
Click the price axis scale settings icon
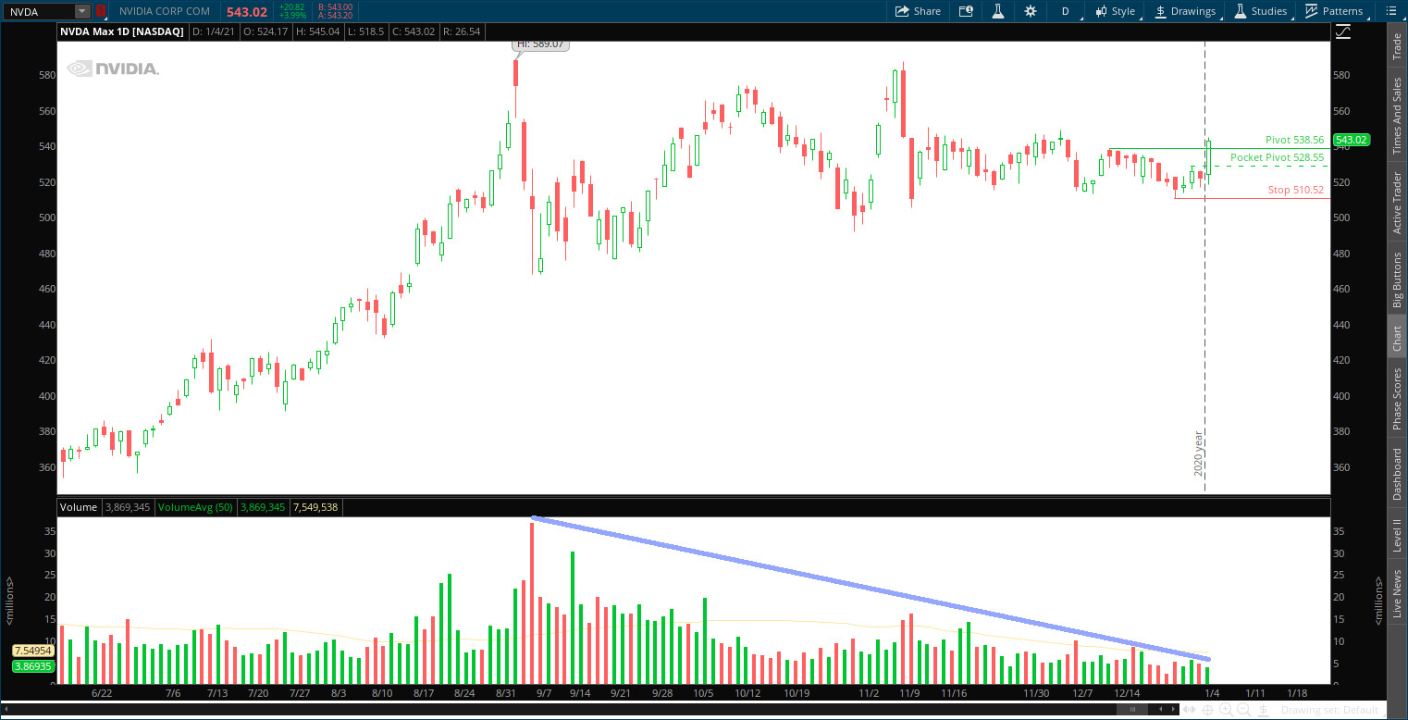coord(1343,31)
